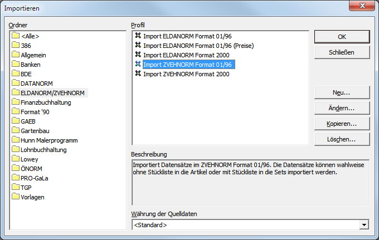This screenshot has height=240, width=379.
Task: Click the BDE folder icon
Action: click(16, 74)
